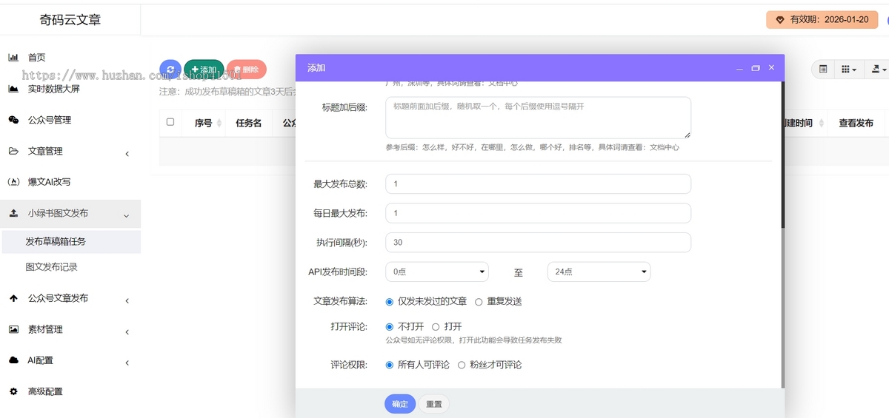The height and width of the screenshot is (418, 889).
Task: Maximize the 添加 dialog
Action: pyautogui.click(x=756, y=68)
